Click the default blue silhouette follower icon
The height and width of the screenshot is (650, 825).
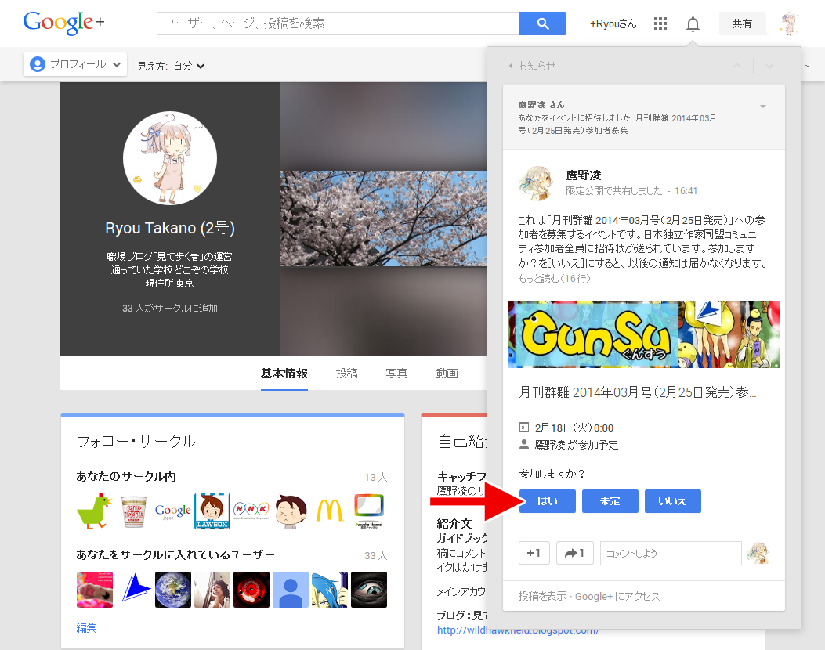pos(291,590)
